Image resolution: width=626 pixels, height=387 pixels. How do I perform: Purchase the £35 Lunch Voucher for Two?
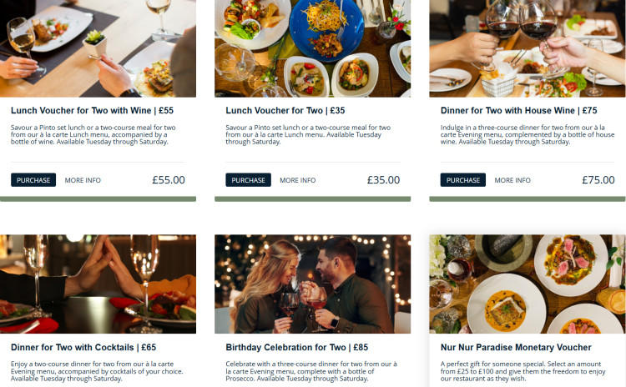pyautogui.click(x=248, y=180)
